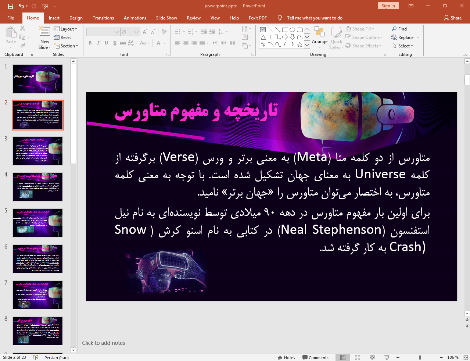Open the Layout dropdown
Image resolution: width=470 pixels, height=361 pixels.
(65, 29)
